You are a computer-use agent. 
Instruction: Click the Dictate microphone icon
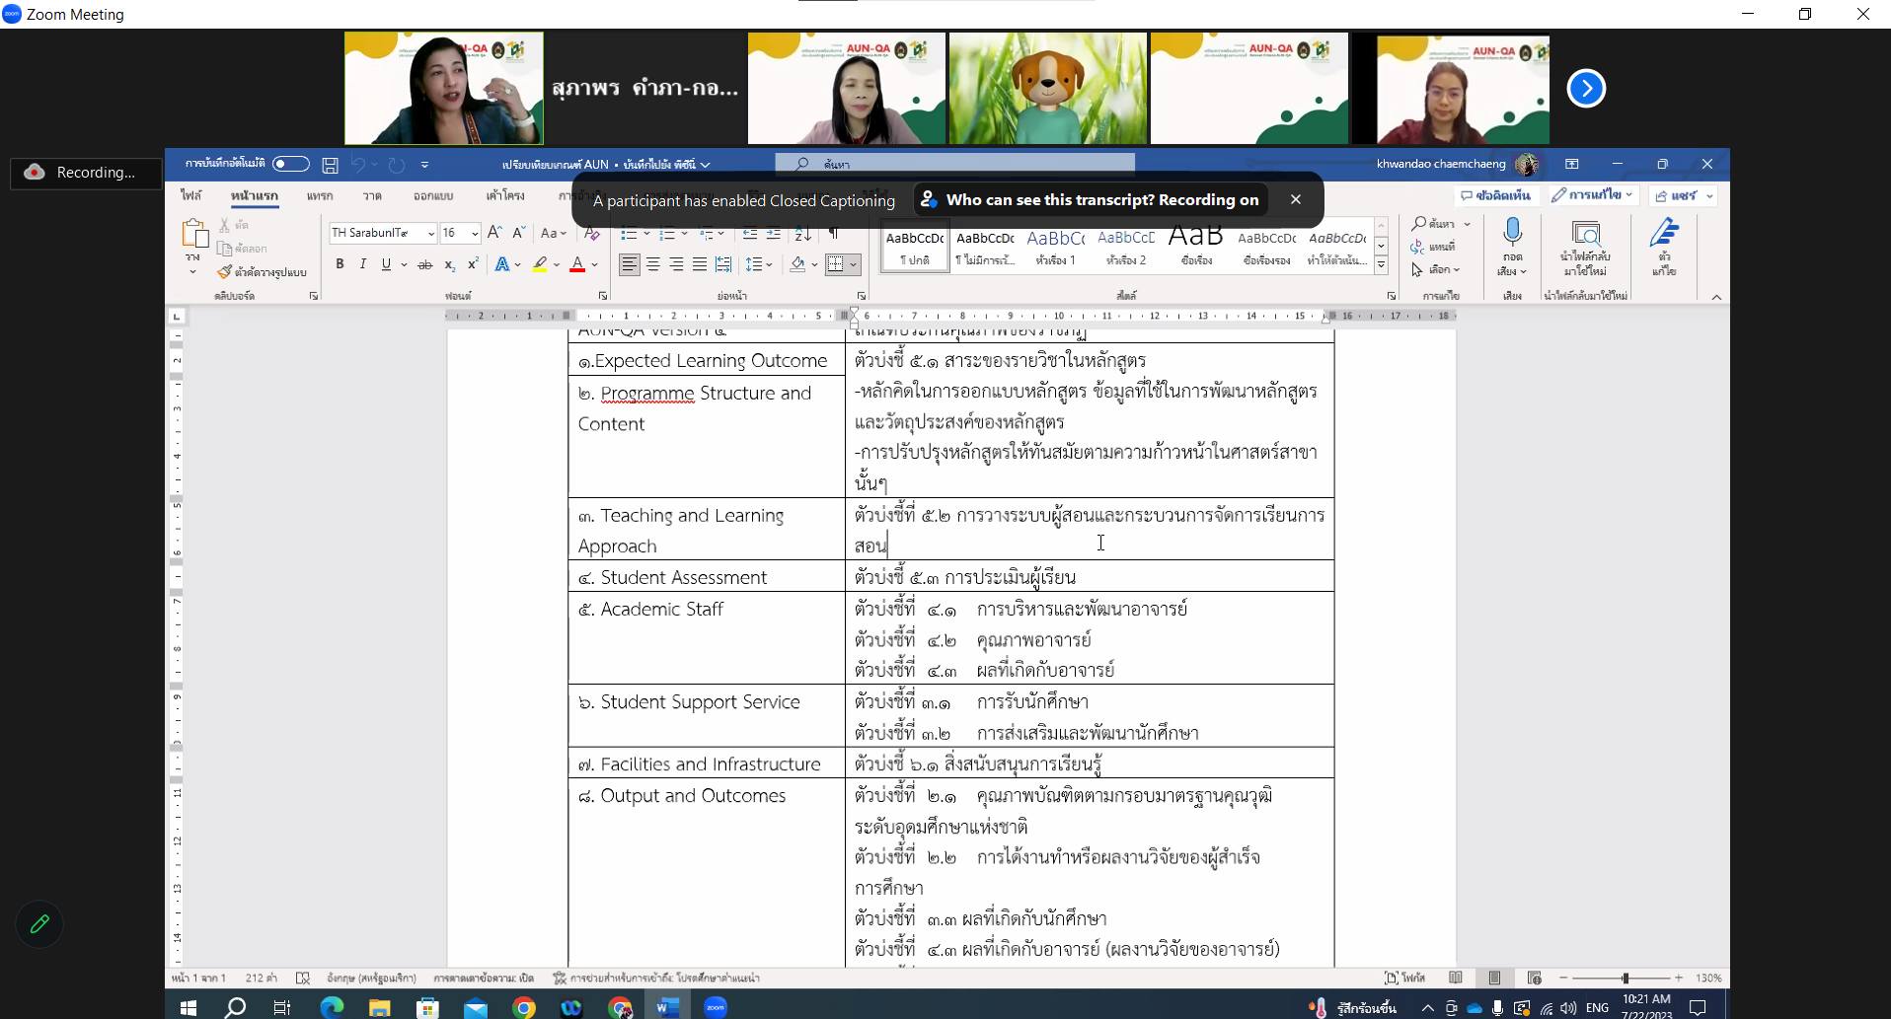tap(1512, 234)
